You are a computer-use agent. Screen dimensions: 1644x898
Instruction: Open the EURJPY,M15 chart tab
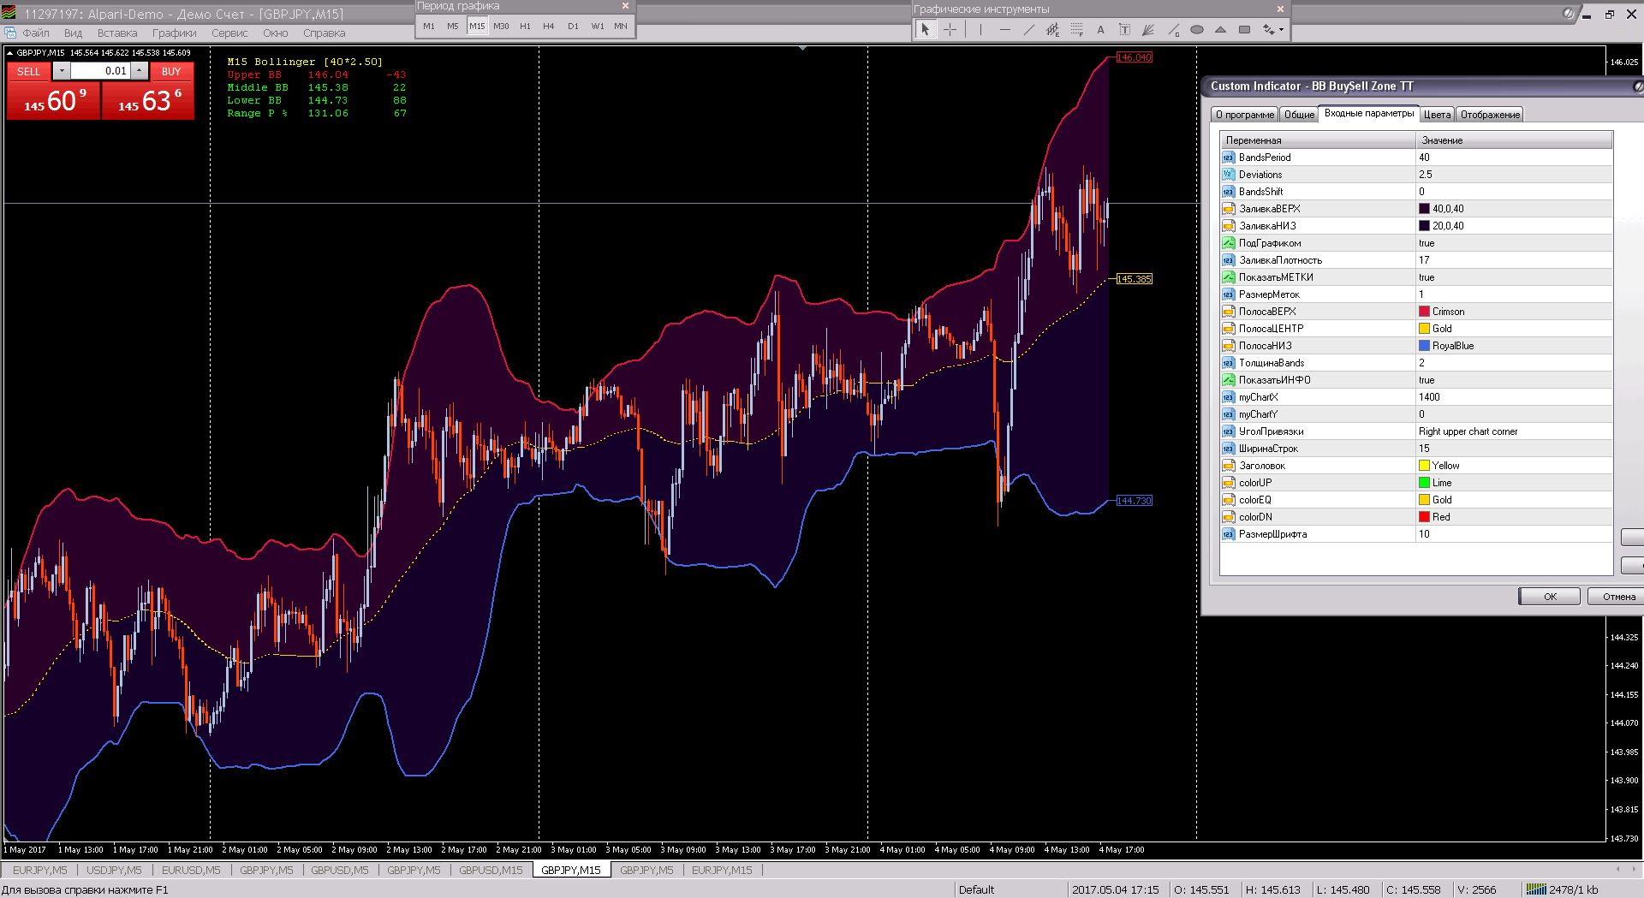722,871
